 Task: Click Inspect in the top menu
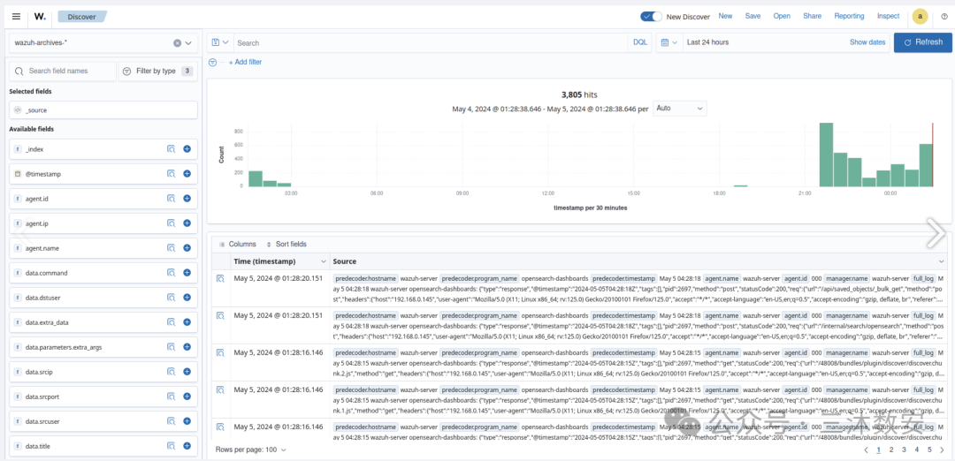pos(888,17)
